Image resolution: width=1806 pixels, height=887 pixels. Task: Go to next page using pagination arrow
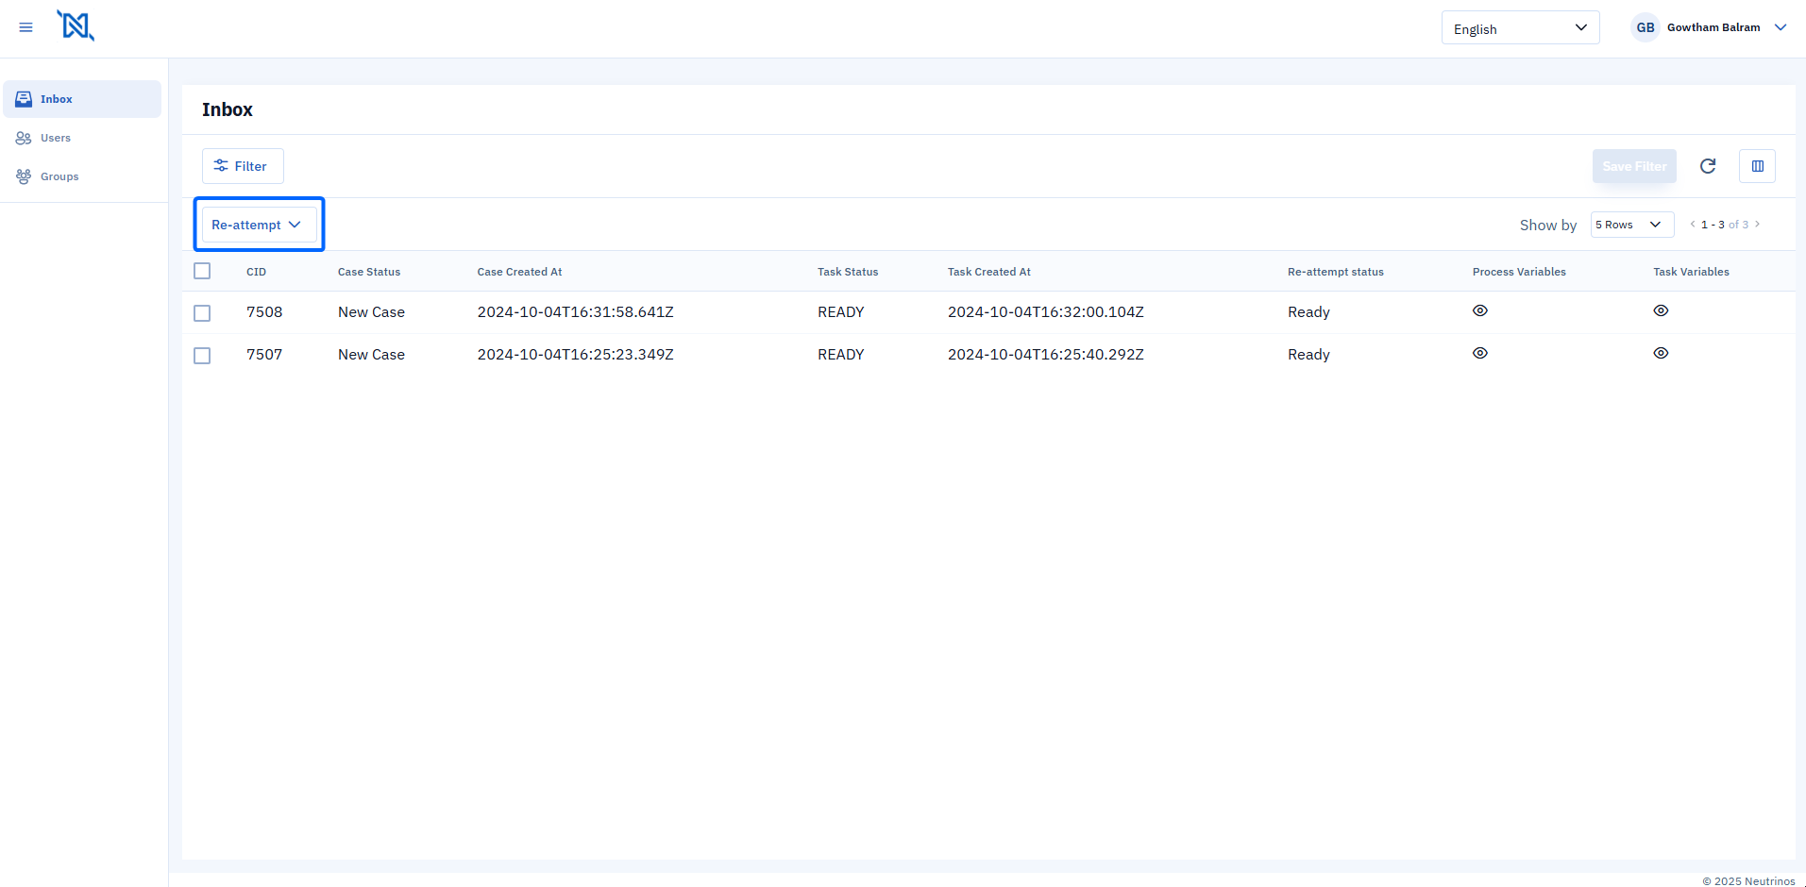coord(1757,225)
